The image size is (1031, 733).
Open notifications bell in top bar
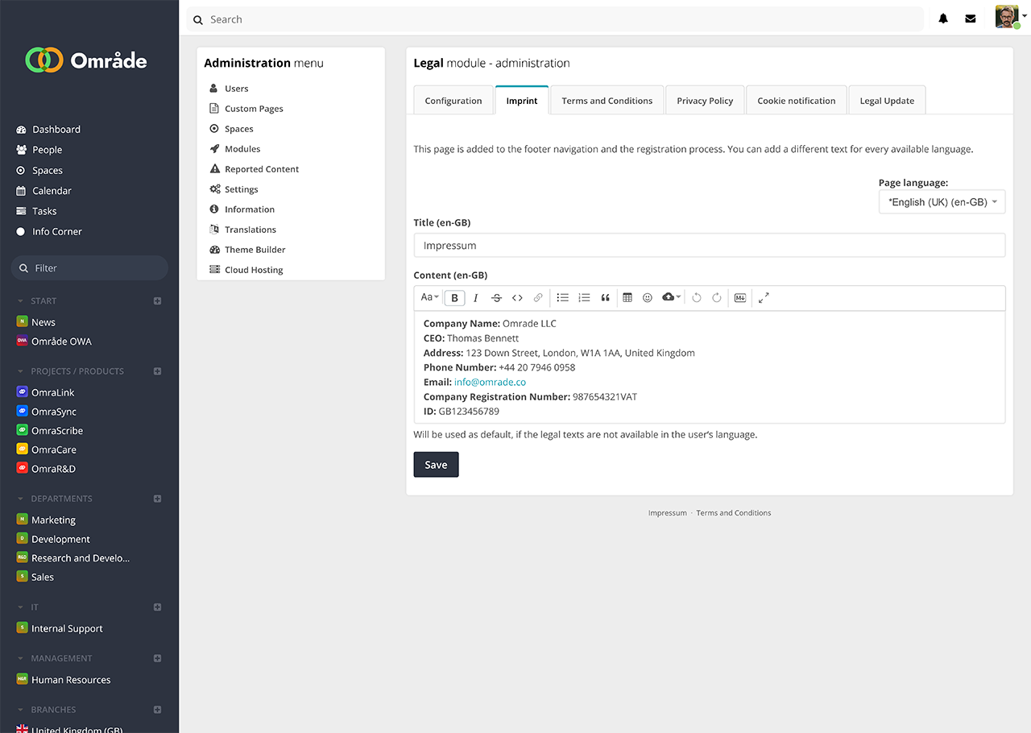943,19
